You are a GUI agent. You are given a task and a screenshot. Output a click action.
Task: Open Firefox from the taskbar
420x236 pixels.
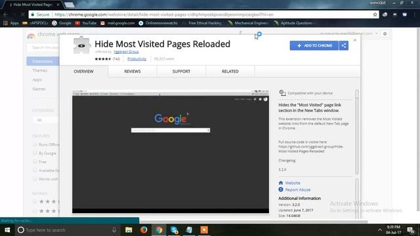coord(144,230)
